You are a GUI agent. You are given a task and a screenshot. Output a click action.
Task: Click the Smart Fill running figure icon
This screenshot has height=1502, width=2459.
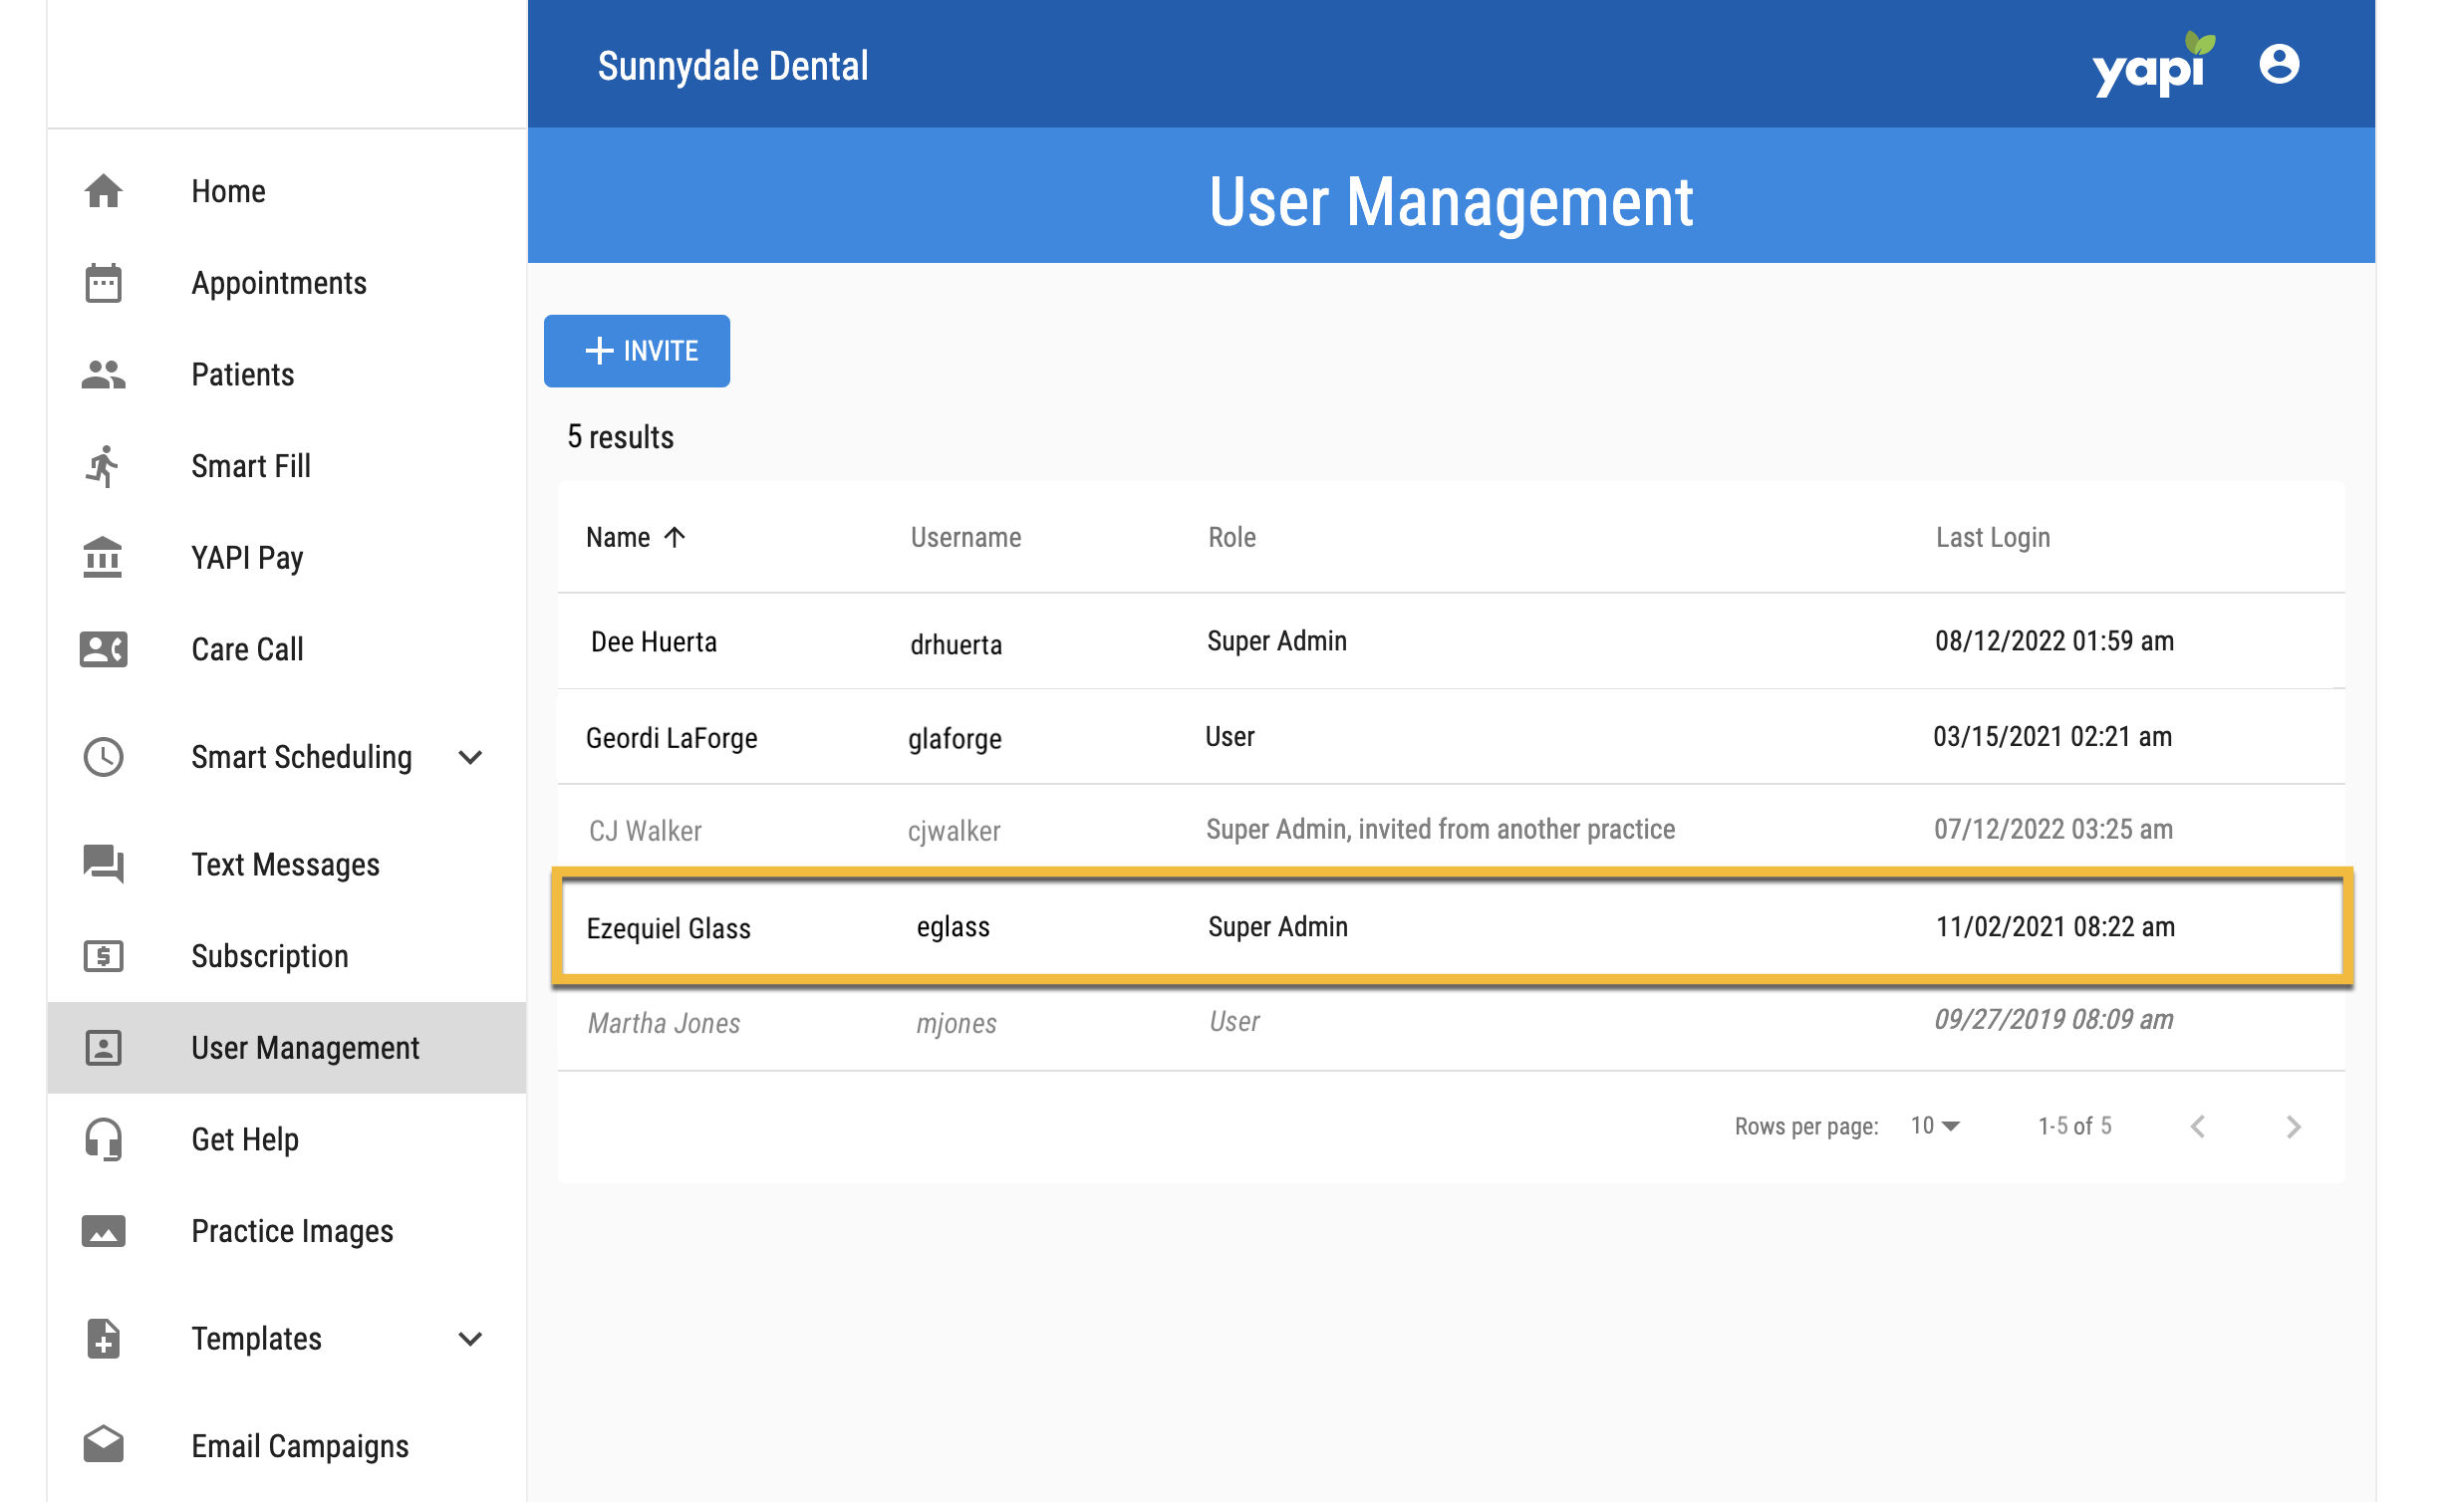tap(104, 467)
